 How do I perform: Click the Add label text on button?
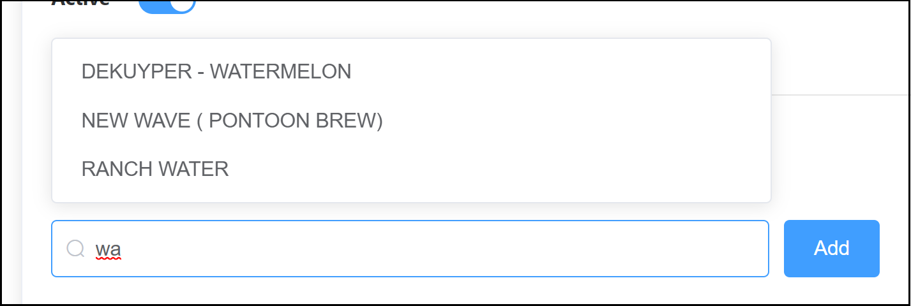tap(831, 248)
